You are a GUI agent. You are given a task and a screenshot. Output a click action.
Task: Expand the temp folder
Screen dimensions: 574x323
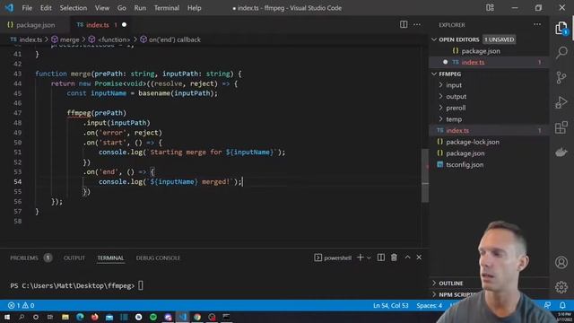tap(454, 119)
